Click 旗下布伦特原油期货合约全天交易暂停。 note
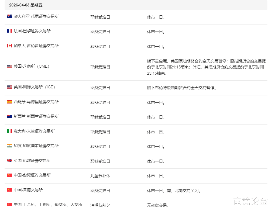The width and height of the screenshot is (272, 211). coord(182,88)
